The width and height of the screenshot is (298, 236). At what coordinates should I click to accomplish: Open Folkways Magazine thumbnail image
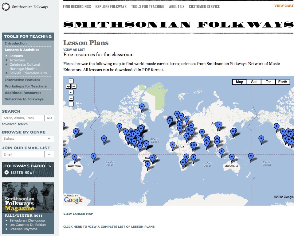[x=28, y=197]
